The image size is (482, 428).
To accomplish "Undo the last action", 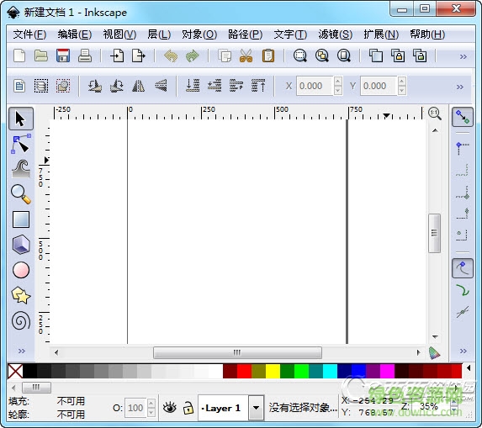I will 171,56.
